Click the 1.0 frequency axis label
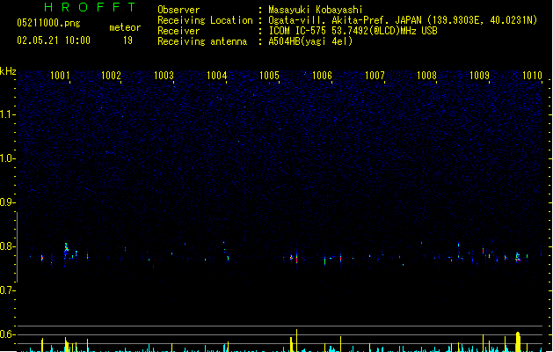Image resolution: width=553 pixels, height=352 pixels. coord(7,158)
